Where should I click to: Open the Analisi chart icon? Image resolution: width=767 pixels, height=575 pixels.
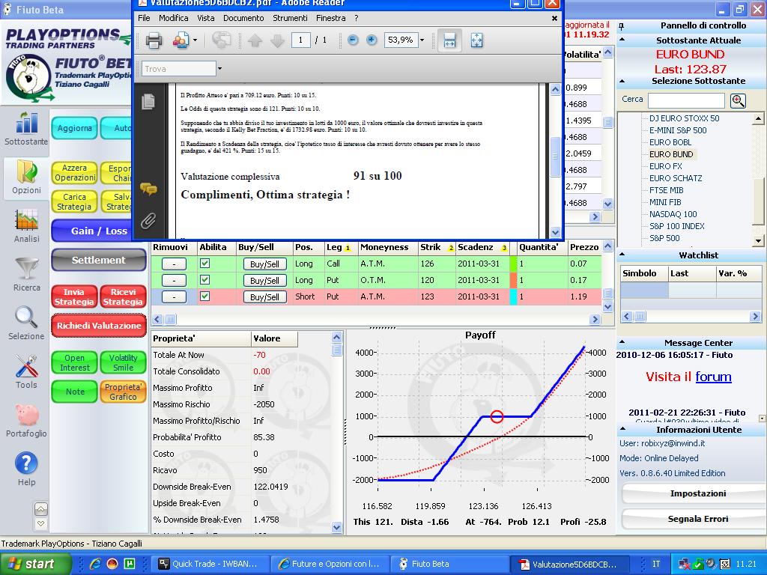click(26, 226)
